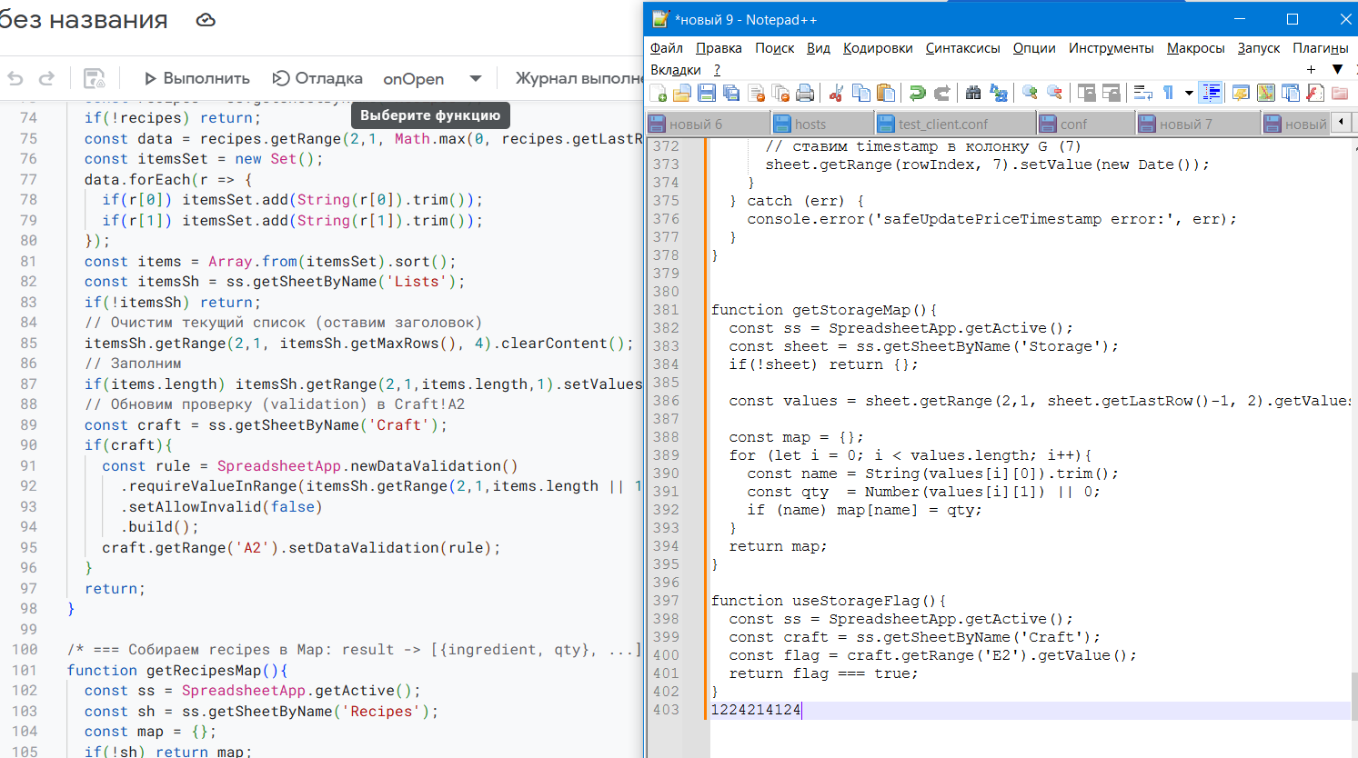Viewport: 1358px width, 758px height.
Task: Open the tab list dropdown triangle
Action: tap(1337, 69)
